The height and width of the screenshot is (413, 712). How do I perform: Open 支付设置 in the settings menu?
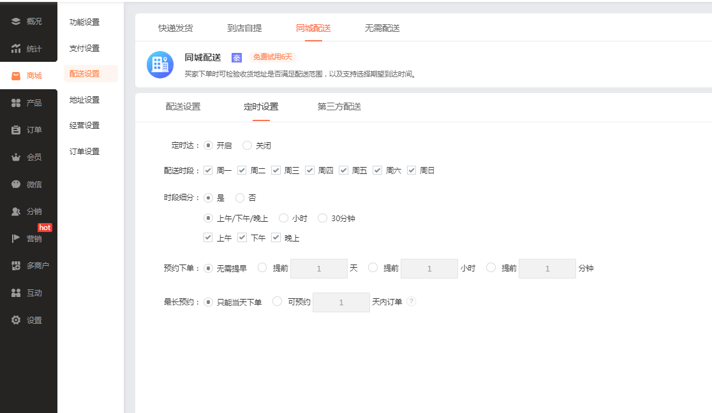(x=84, y=48)
